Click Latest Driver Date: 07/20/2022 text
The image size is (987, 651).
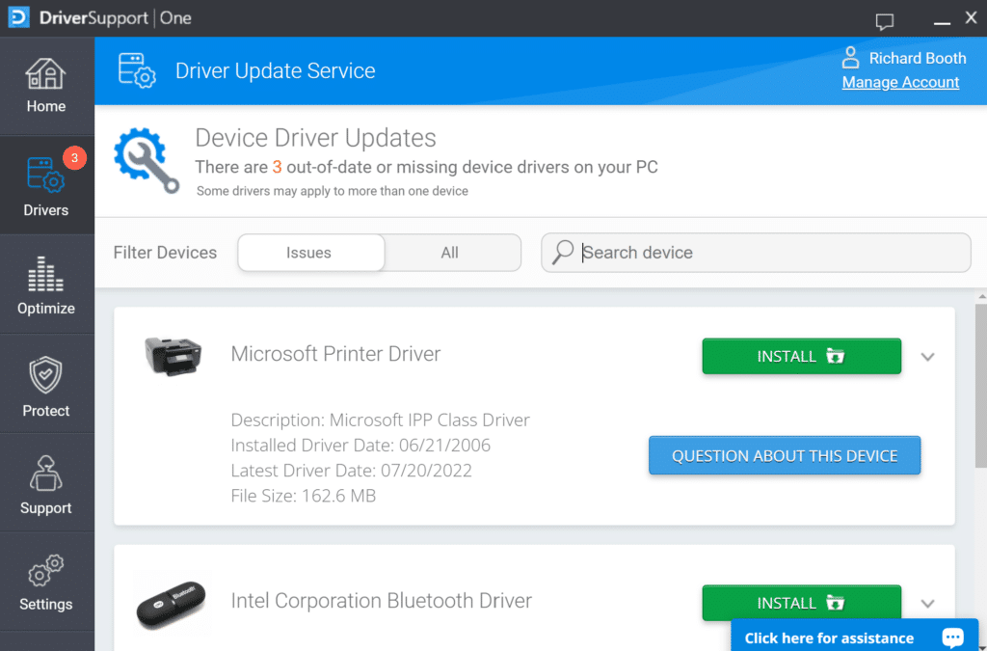tap(351, 471)
